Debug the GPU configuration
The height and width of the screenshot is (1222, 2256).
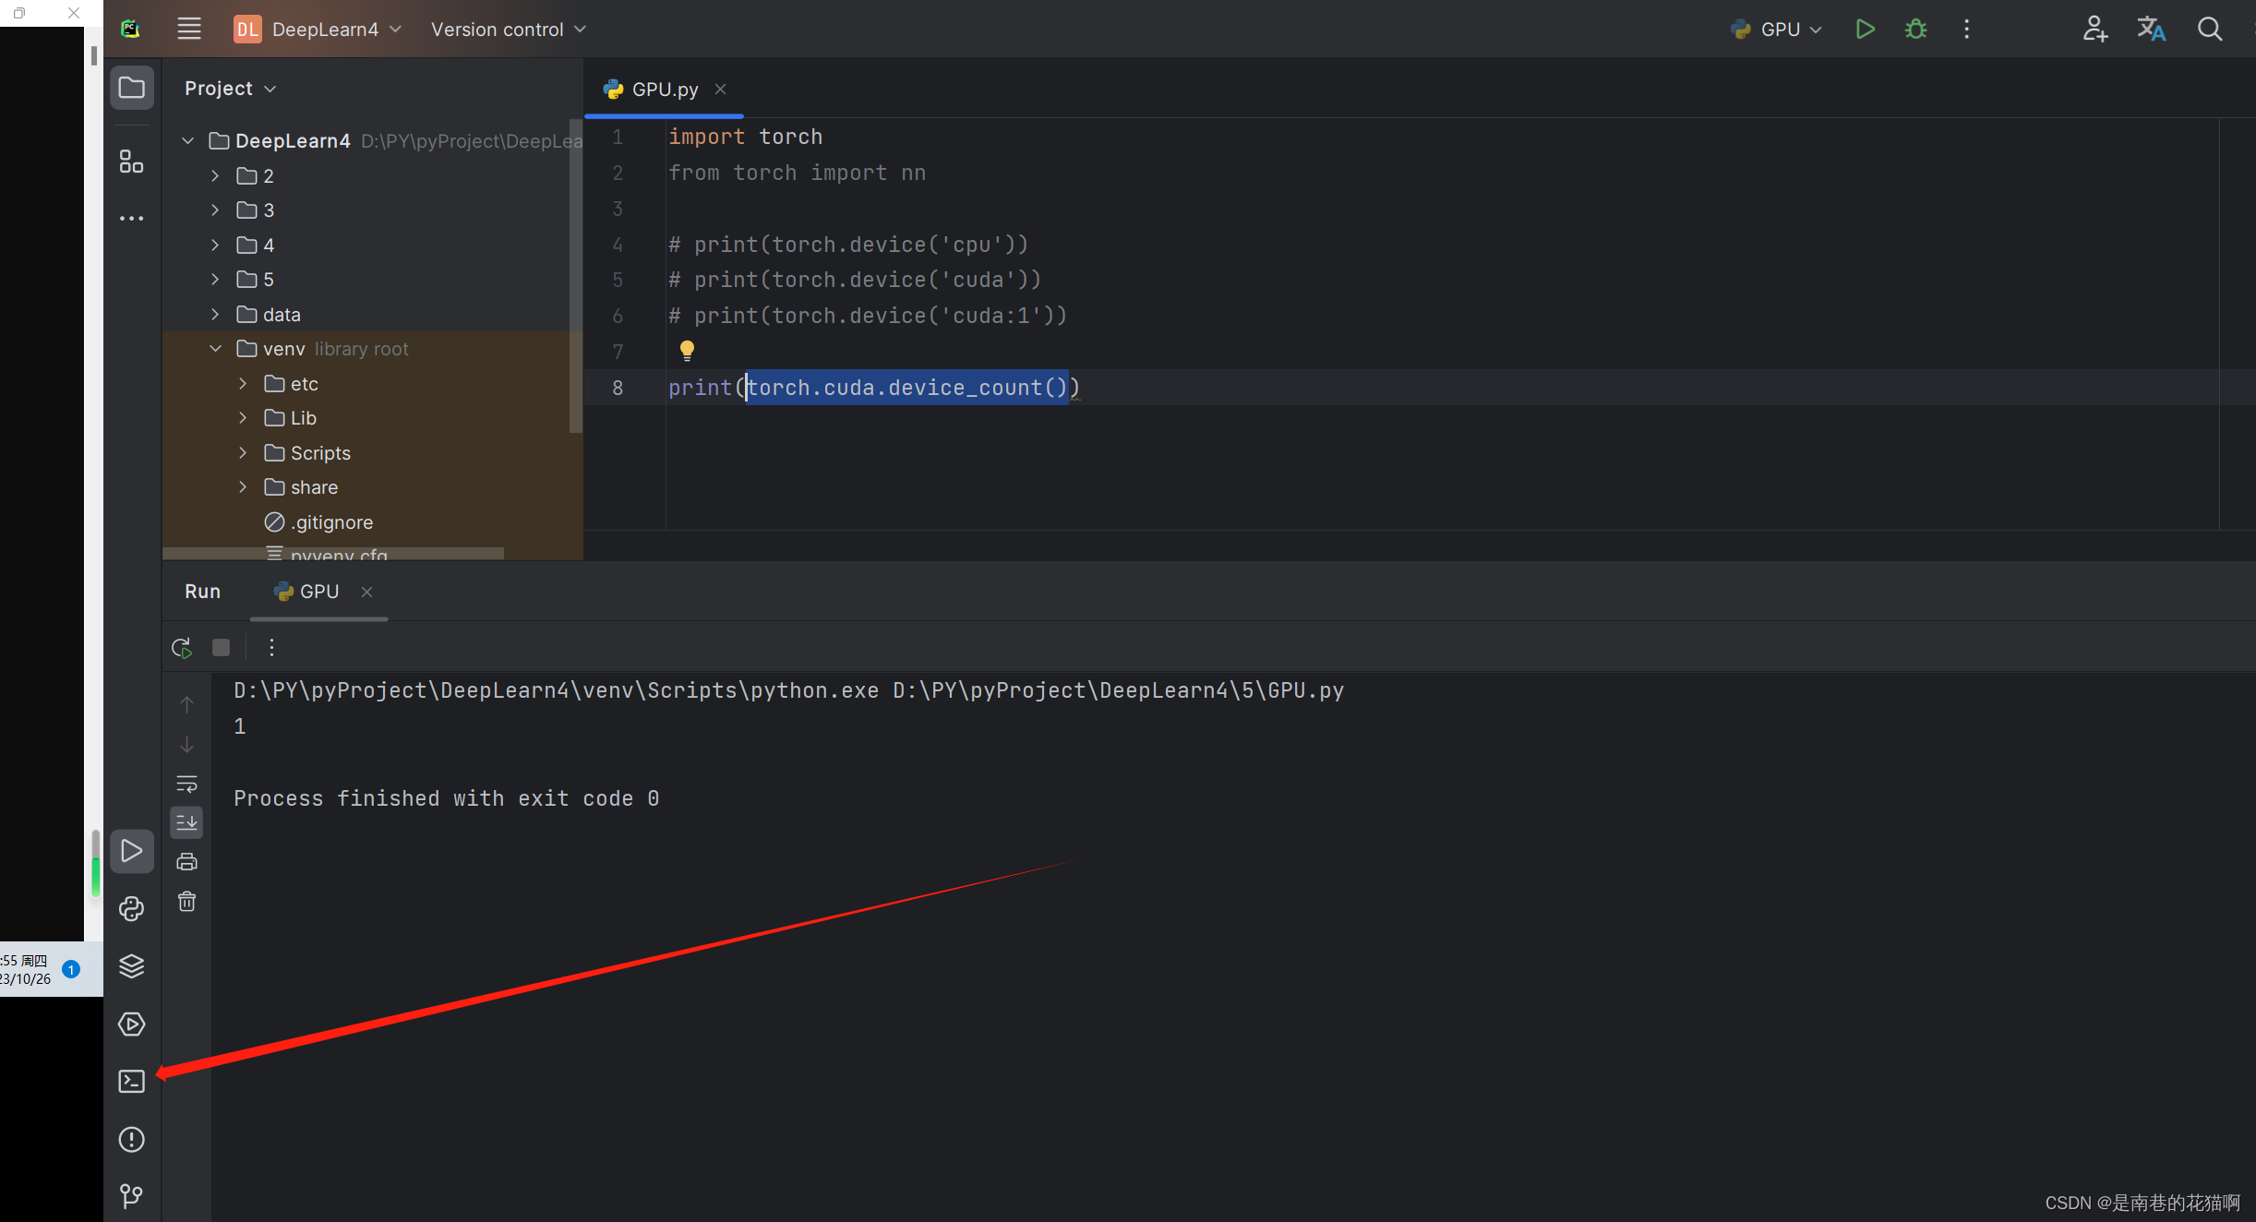1916,30
